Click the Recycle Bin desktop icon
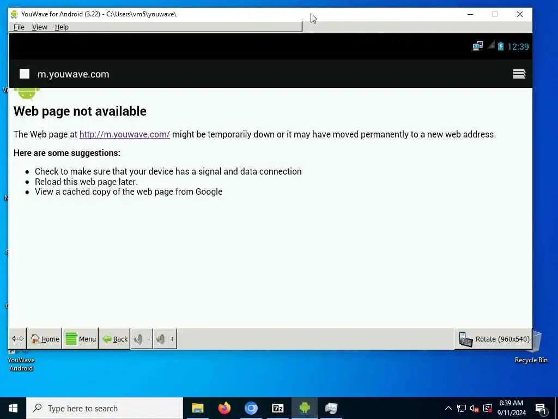Viewport: 558px width, 419px height. pyautogui.click(x=531, y=351)
